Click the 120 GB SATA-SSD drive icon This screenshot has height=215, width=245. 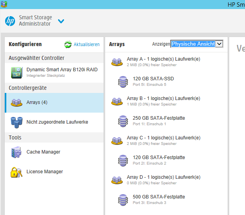tap(123, 82)
